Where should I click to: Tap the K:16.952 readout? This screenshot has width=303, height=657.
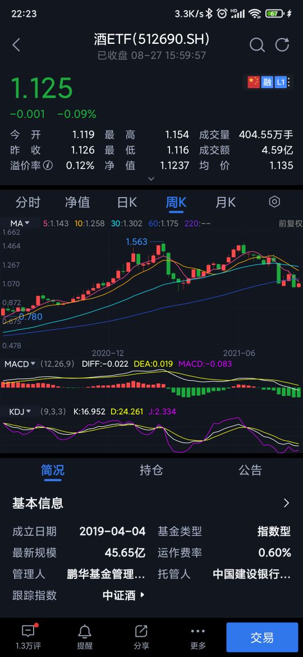click(89, 412)
